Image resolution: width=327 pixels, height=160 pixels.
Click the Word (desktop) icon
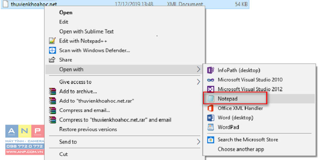(x=211, y=118)
